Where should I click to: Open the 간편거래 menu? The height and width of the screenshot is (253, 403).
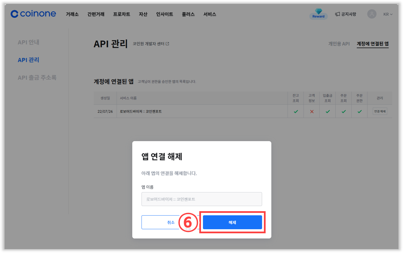point(96,14)
